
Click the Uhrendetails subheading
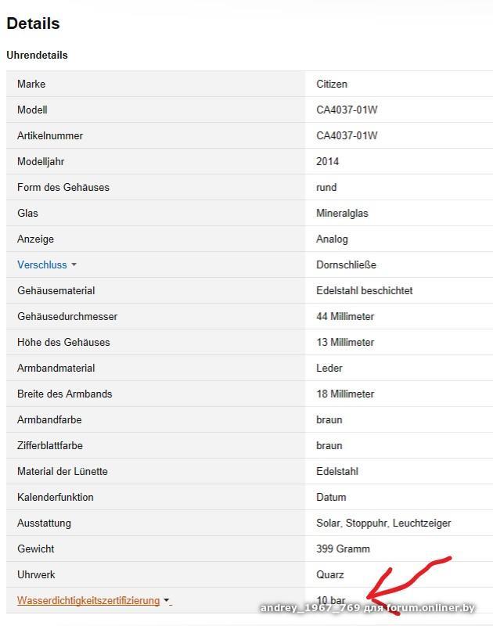pyautogui.click(x=37, y=56)
